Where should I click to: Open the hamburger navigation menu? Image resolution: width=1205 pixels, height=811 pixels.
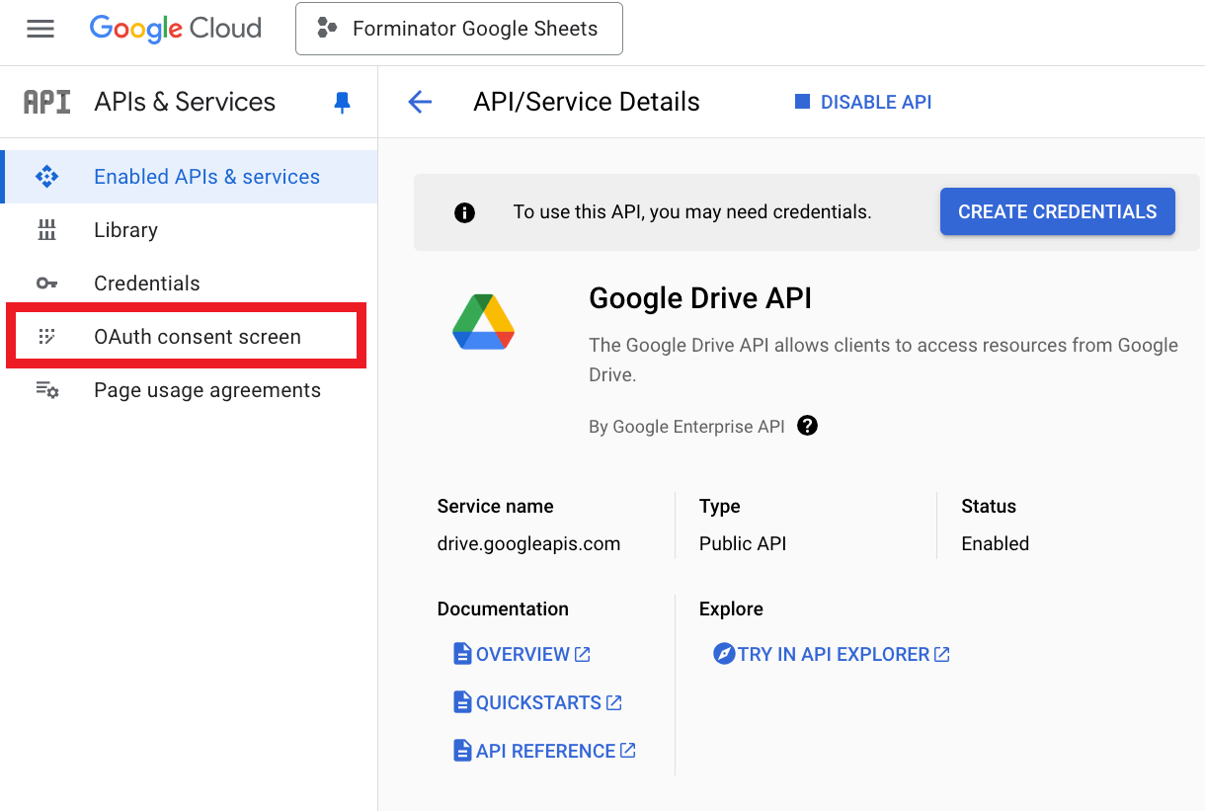pyautogui.click(x=40, y=29)
